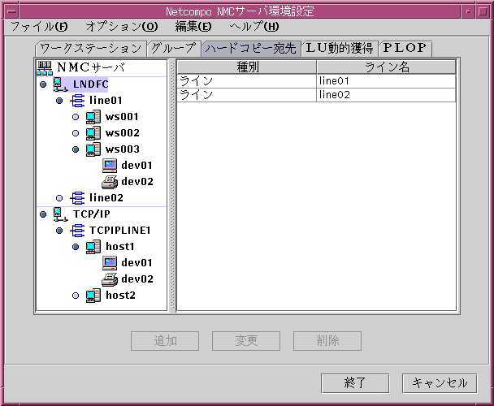The width and height of the screenshot is (494, 406).
Task: Click the ws003 workstation icon
Action: (x=93, y=149)
